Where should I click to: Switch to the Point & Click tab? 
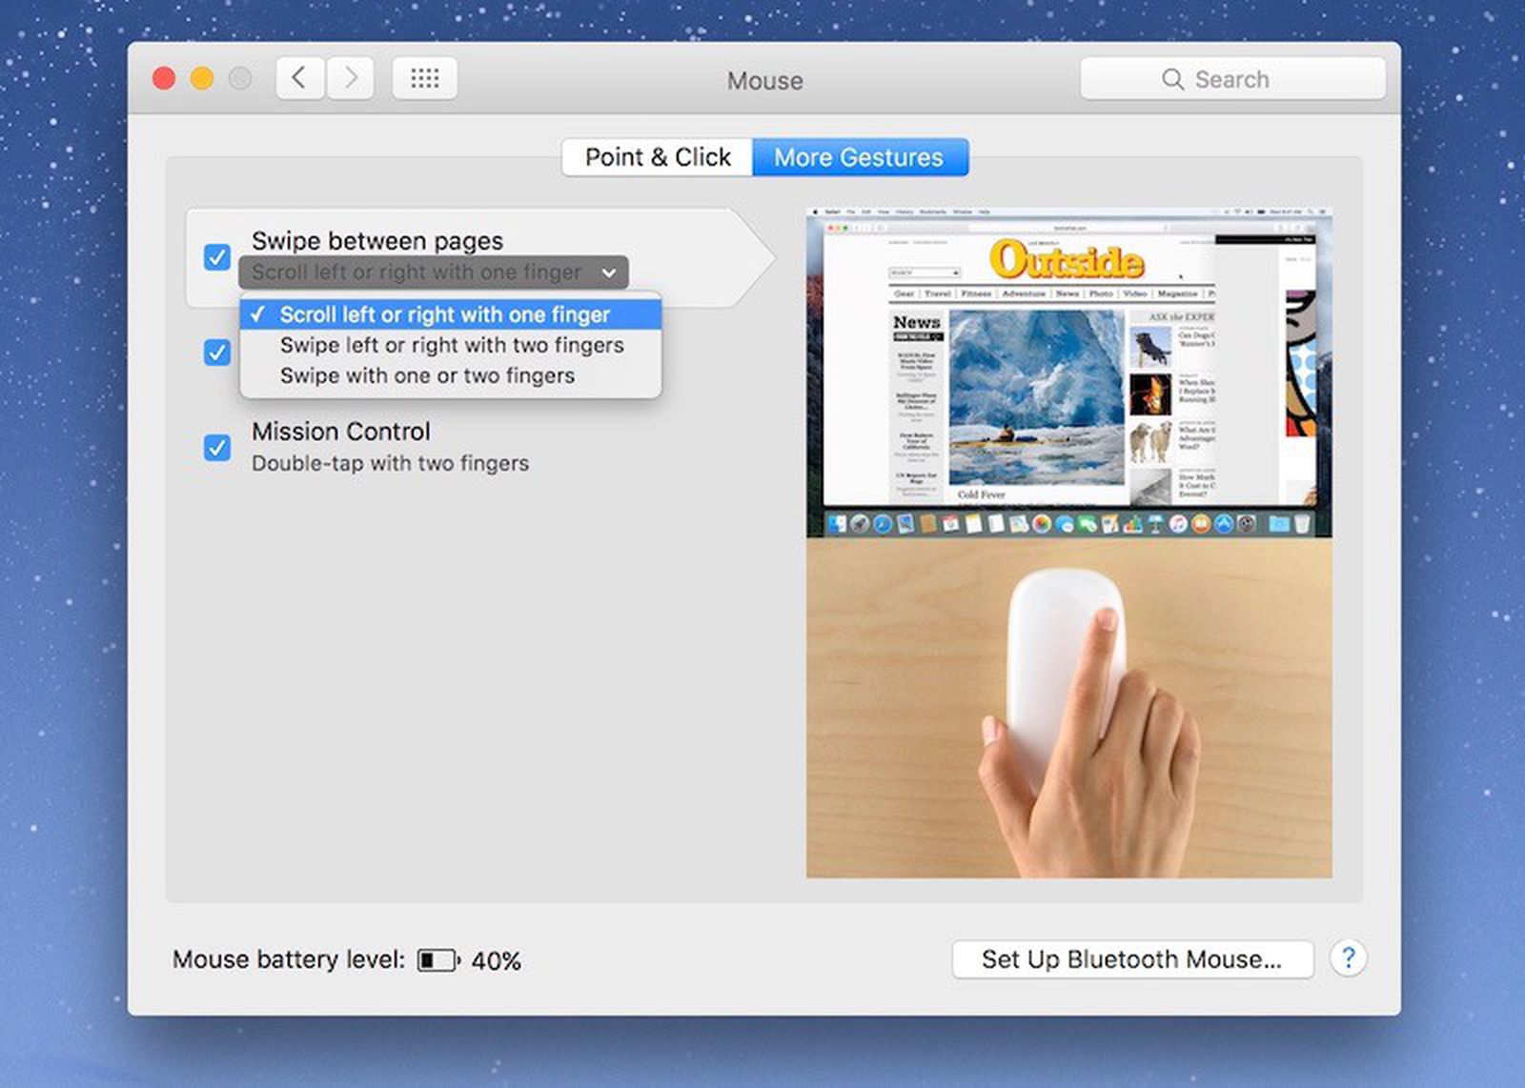click(x=657, y=157)
